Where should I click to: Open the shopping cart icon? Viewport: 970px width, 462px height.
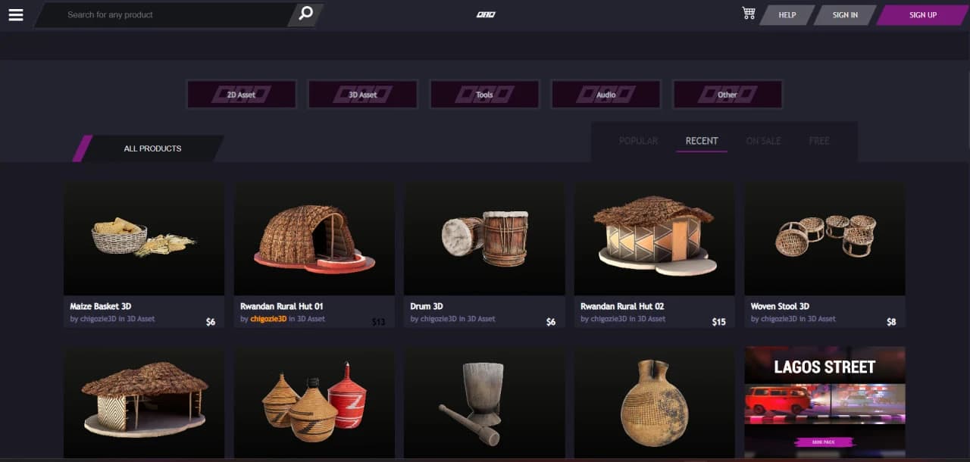(749, 13)
